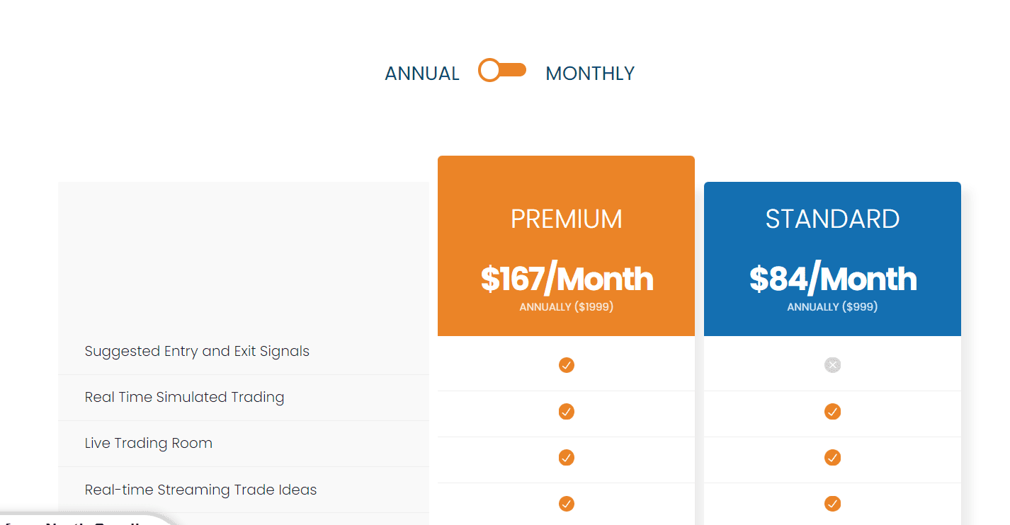This screenshot has height=525, width=1010.
Task: Click the Premium checkmark for Real Time Simulated Trading
Action: point(567,412)
